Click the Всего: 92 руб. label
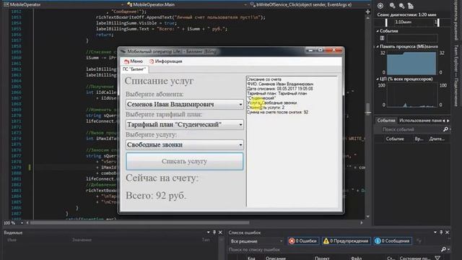The image size is (462, 260). [156, 196]
